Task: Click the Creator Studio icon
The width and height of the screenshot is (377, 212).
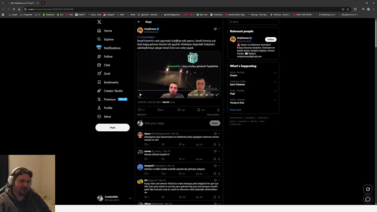Action: tap(99, 91)
